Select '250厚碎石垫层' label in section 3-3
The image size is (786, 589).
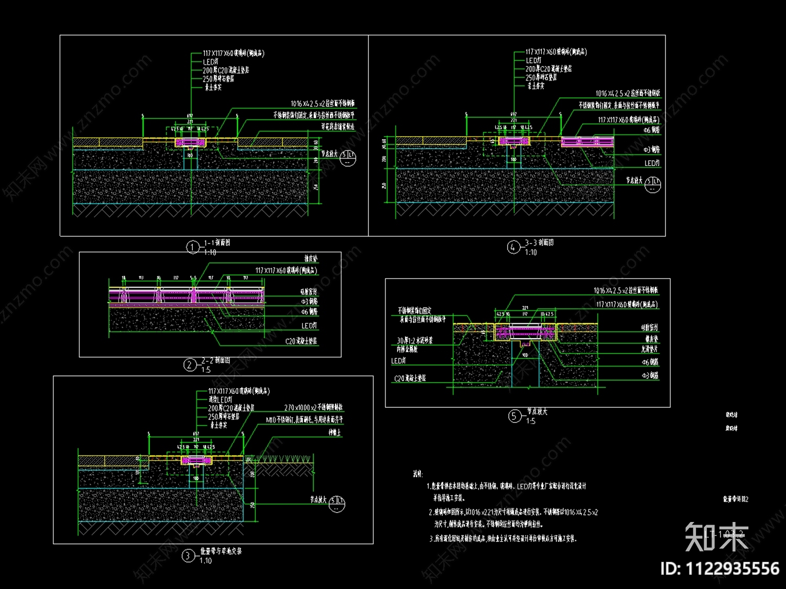[x=541, y=77]
